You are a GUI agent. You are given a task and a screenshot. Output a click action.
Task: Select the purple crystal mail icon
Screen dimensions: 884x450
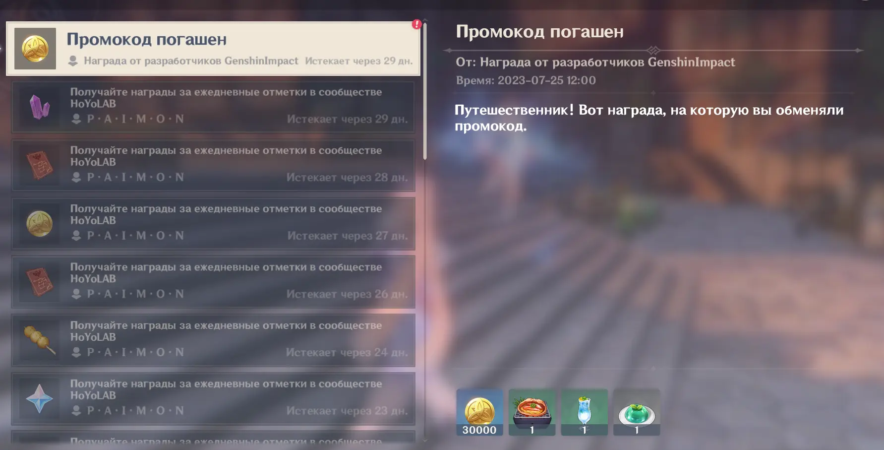(40, 107)
